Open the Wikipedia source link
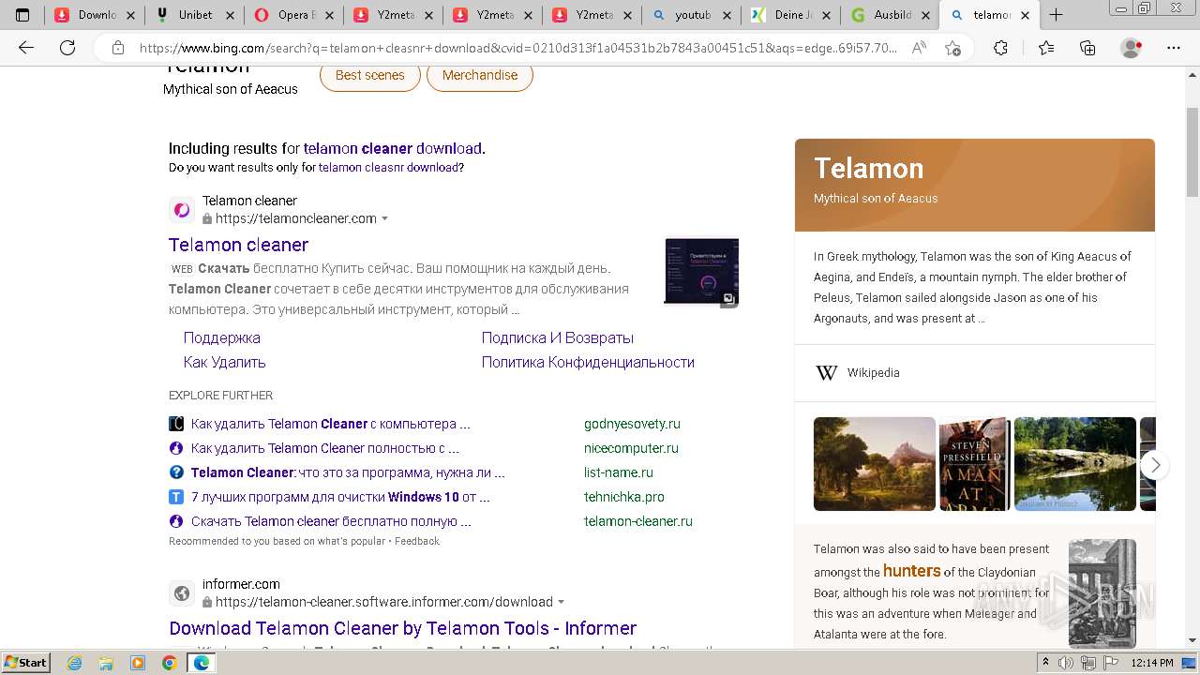Screen dimensions: 1200x675 click(x=873, y=372)
